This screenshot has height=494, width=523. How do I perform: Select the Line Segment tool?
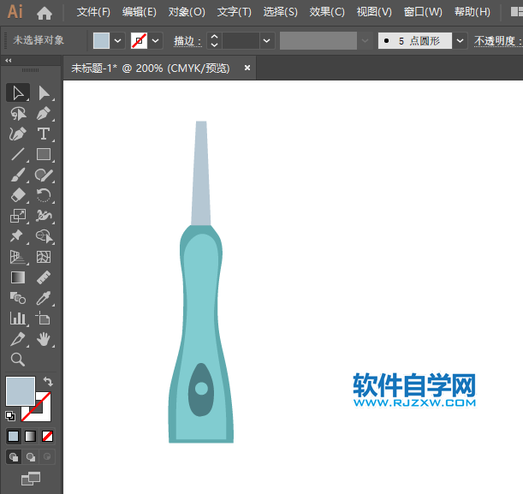[18, 154]
